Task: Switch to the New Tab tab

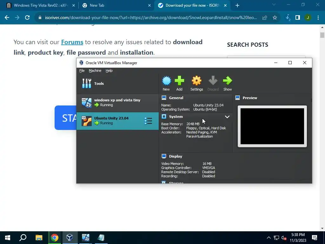Action: (116, 5)
